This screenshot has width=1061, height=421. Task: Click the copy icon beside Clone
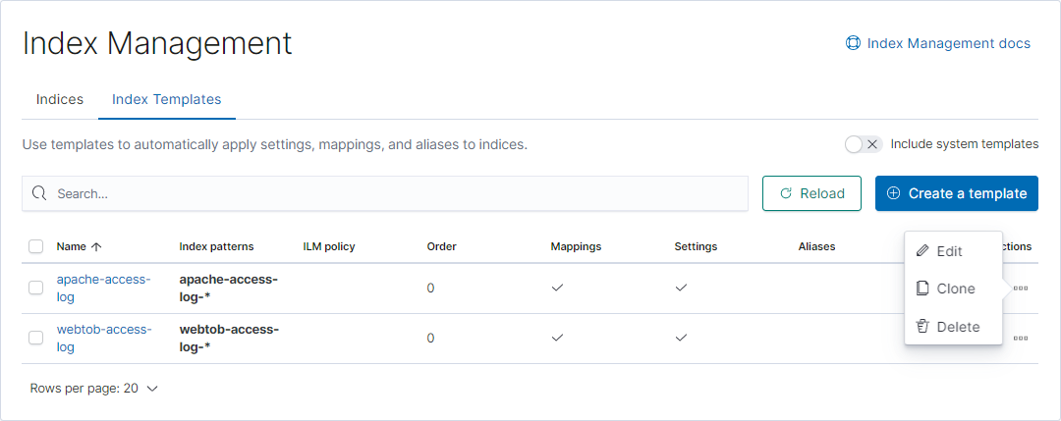tap(921, 289)
